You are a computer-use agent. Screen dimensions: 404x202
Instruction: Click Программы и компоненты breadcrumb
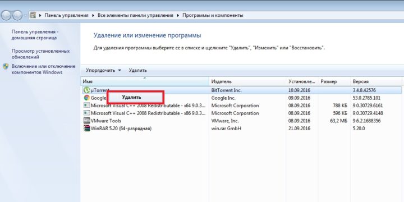[x=213, y=16]
